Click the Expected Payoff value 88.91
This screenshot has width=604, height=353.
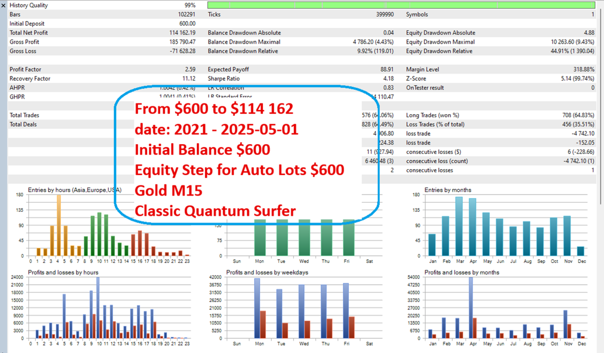(x=387, y=70)
